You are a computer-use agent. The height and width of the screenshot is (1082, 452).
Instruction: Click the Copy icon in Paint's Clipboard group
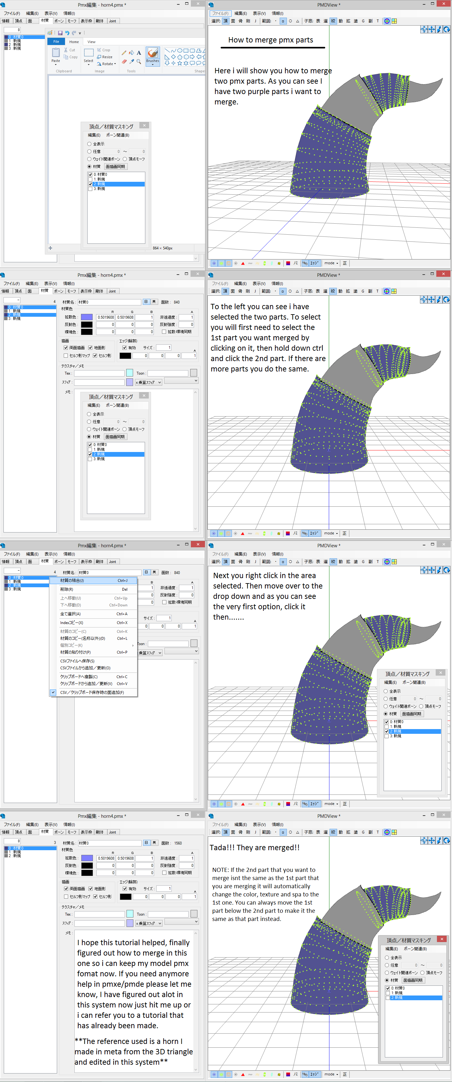(66, 57)
